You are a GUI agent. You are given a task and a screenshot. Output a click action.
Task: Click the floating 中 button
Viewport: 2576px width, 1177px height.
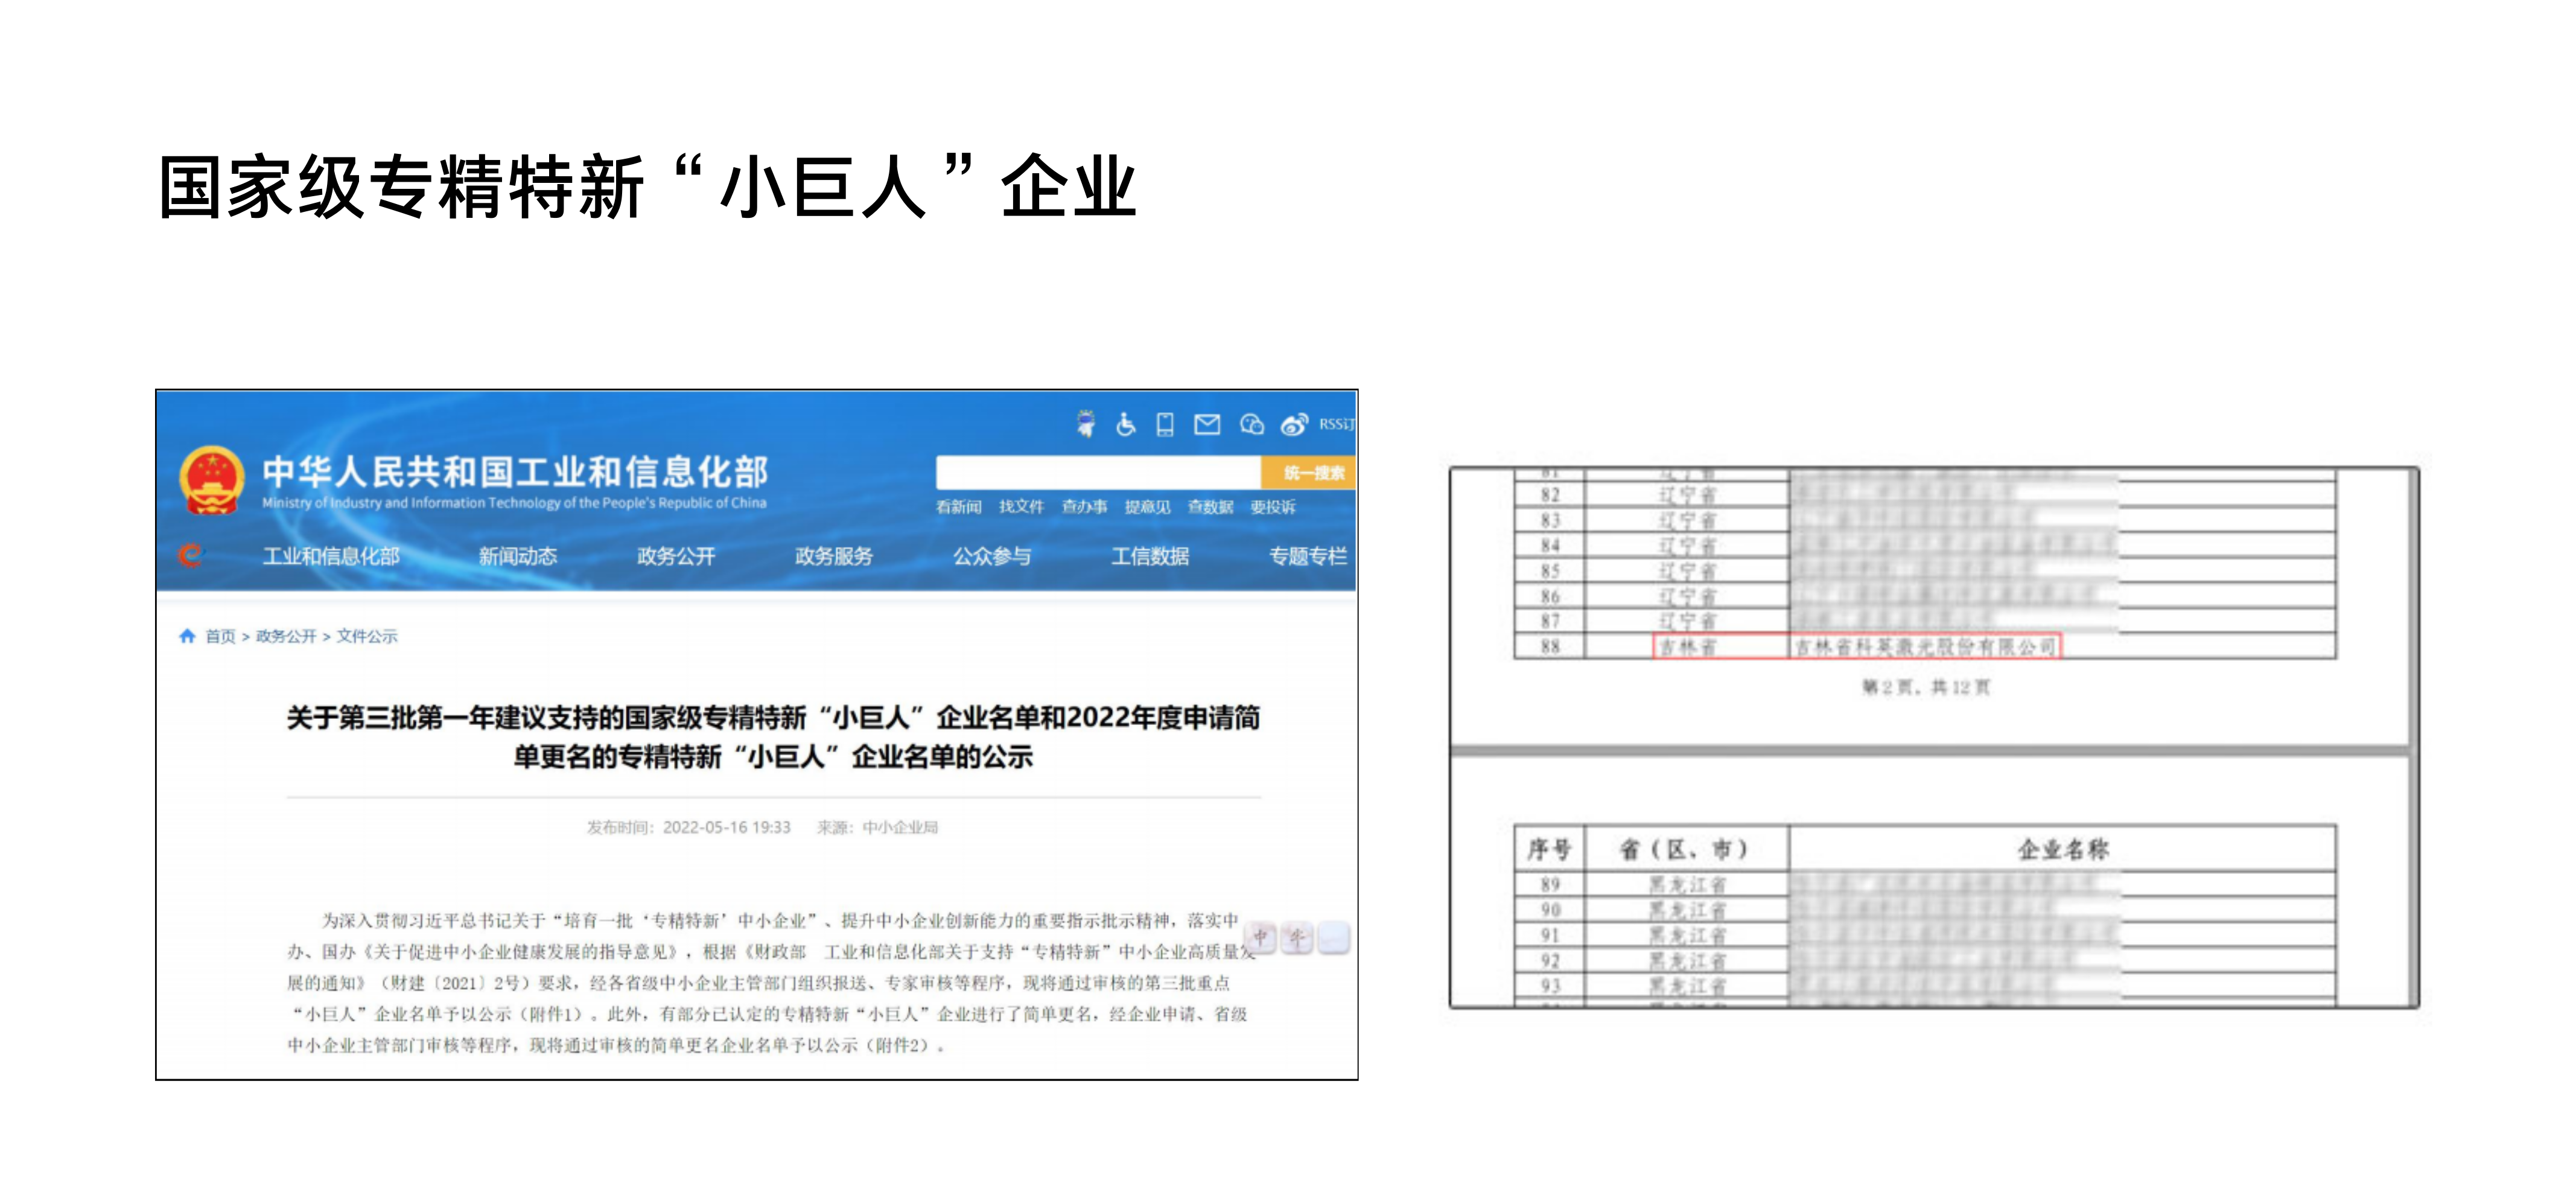[x=1260, y=937]
